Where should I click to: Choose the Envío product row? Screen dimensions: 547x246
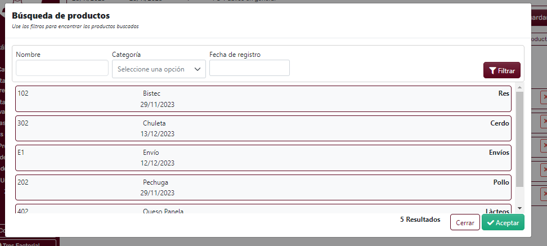pyautogui.click(x=263, y=158)
